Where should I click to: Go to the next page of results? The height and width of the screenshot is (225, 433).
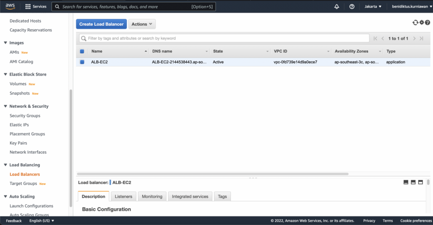[414, 38]
